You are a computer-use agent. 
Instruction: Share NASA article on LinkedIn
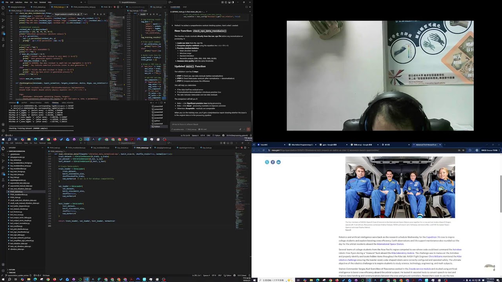(278, 162)
